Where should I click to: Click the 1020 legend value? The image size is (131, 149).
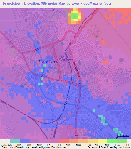click(x=59, y=145)
